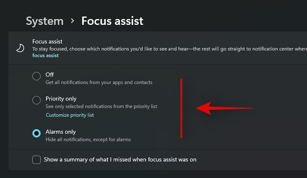Click the Priority only label text
The height and width of the screenshot is (178, 307).
(x=61, y=99)
